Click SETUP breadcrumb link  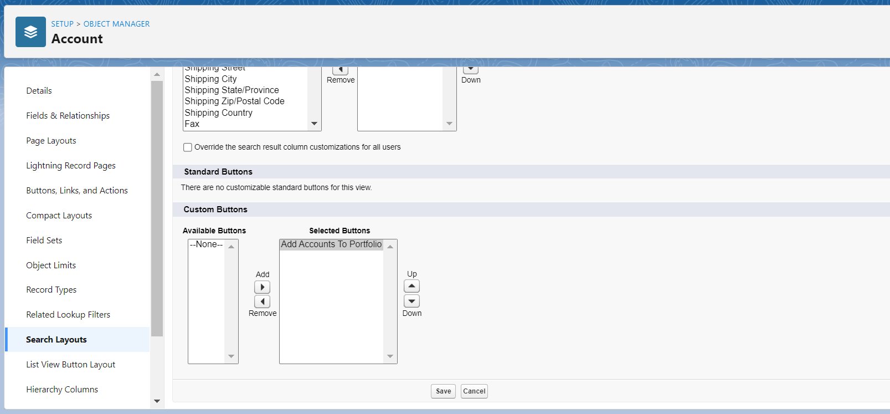[x=62, y=24]
